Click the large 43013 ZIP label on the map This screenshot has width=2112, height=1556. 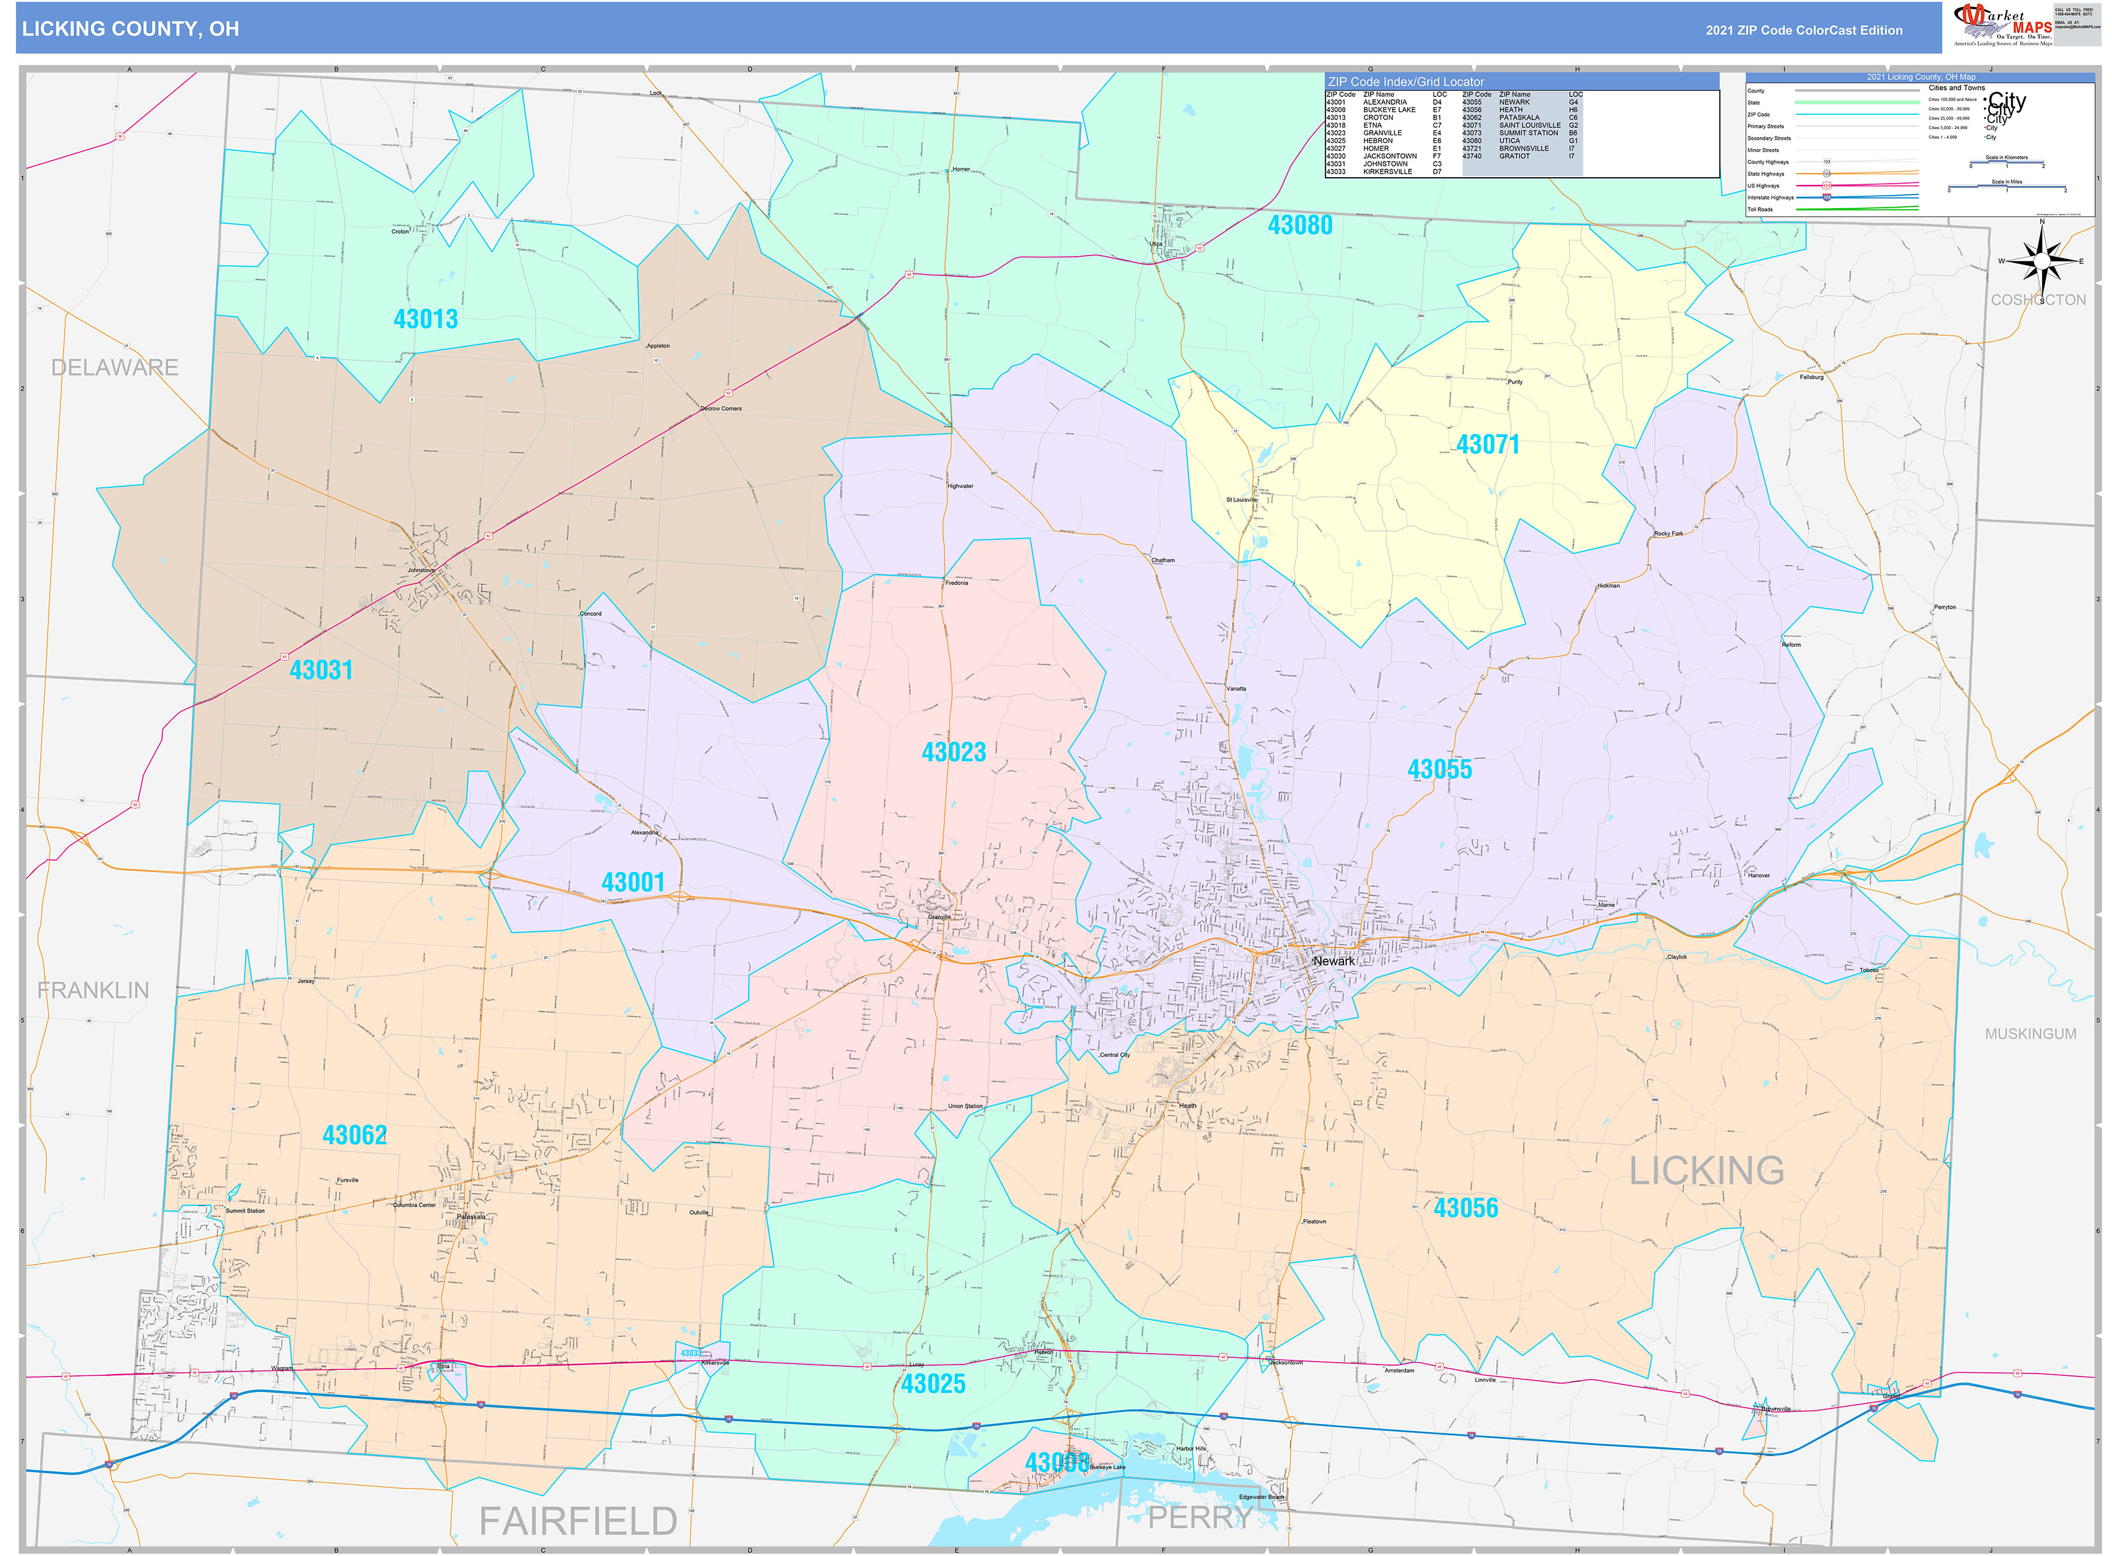426,320
